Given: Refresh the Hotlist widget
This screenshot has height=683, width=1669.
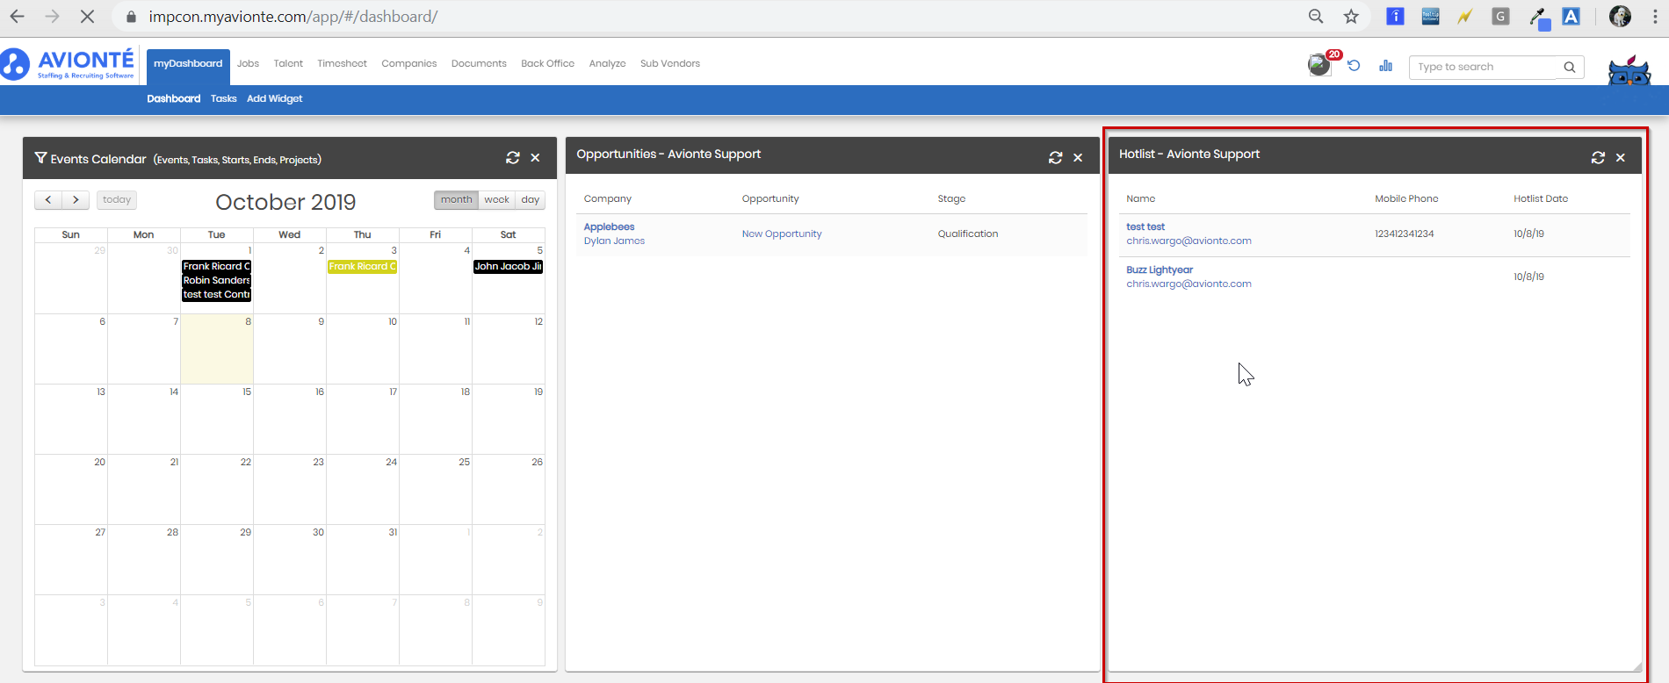Looking at the screenshot, I should pyautogui.click(x=1598, y=158).
